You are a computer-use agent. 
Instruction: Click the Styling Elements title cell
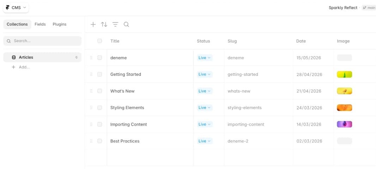[x=150, y=108]
